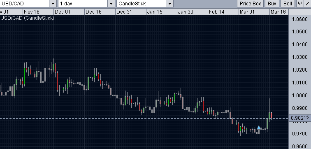Click the Sell button
Screen dimensions: 311x149
point(288,4)
